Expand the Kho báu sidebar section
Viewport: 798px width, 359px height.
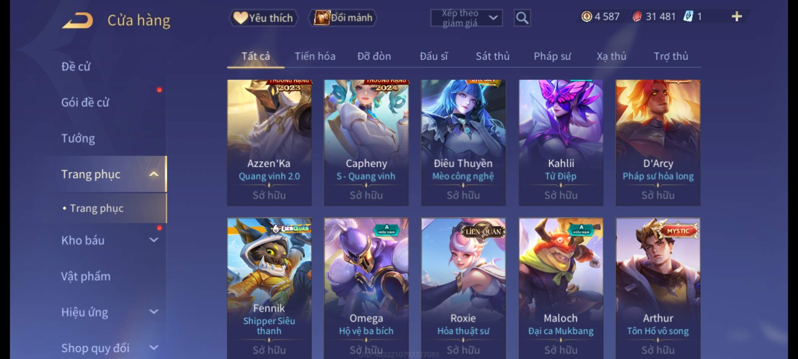click(154, 240)
